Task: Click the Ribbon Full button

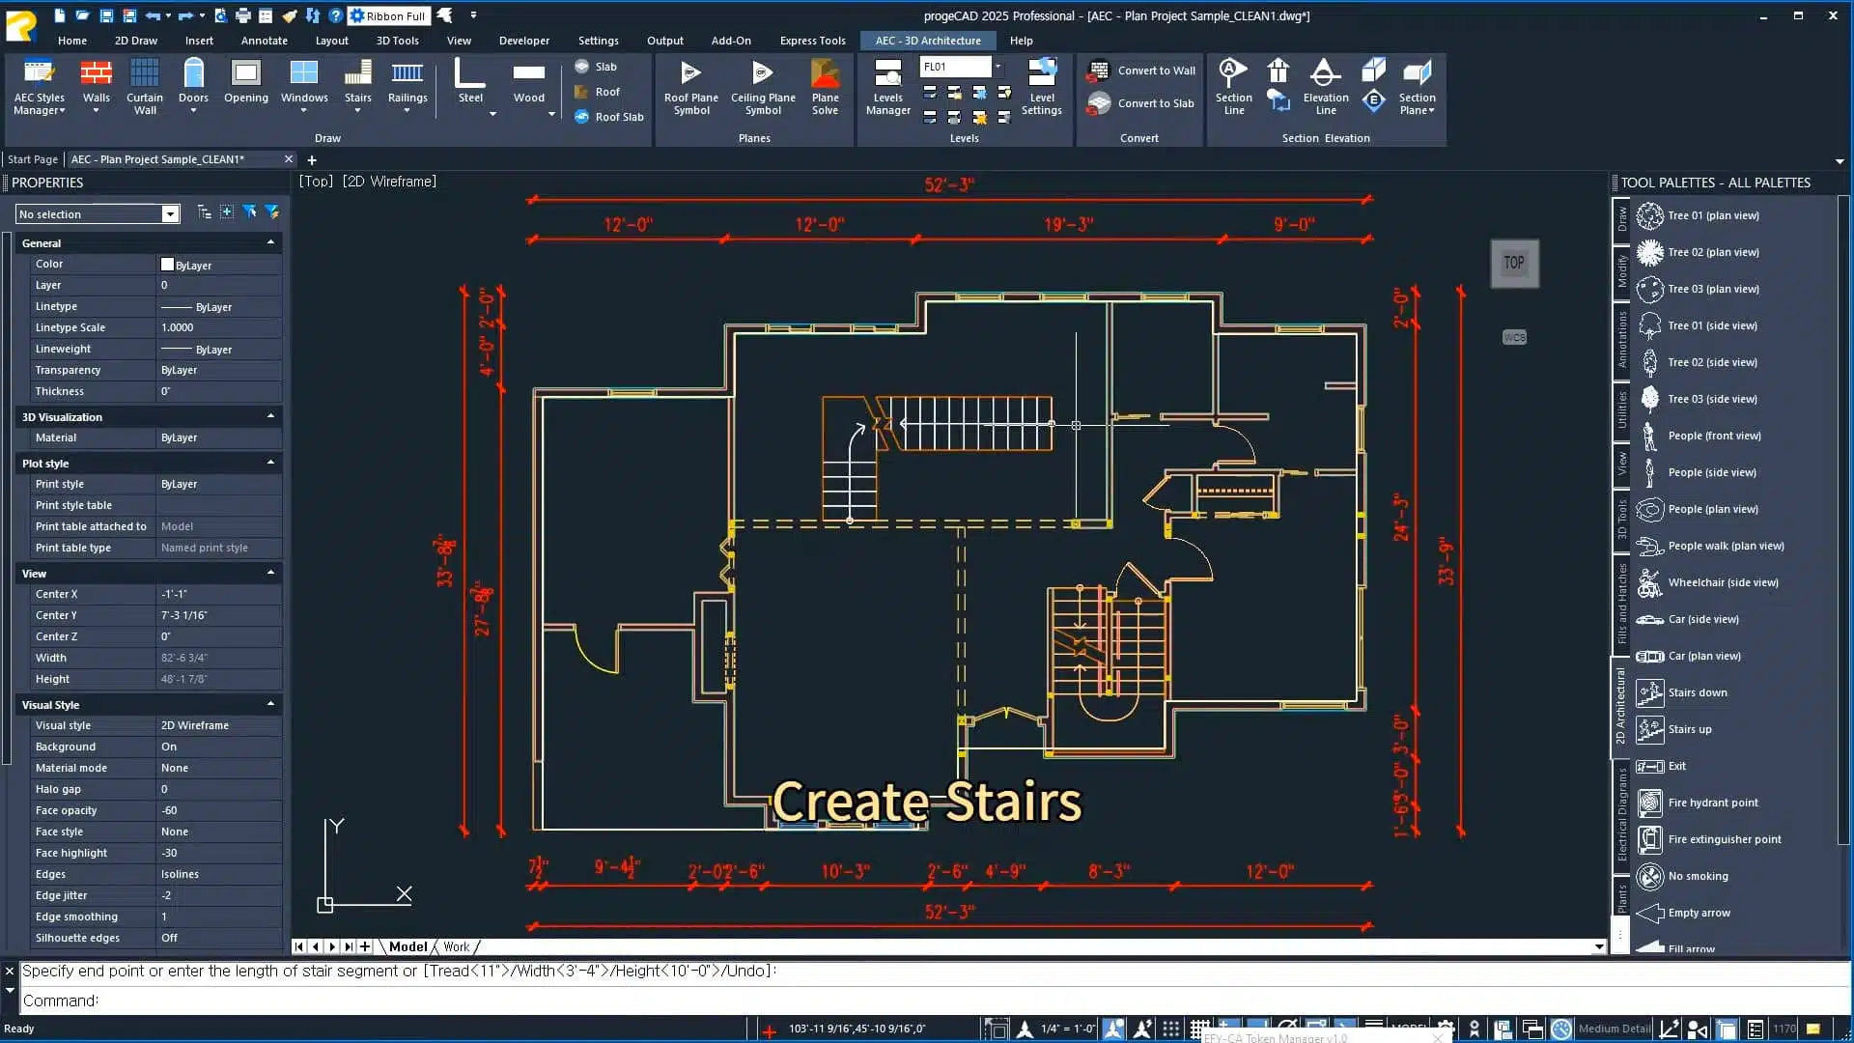Action: coord(389,15)
